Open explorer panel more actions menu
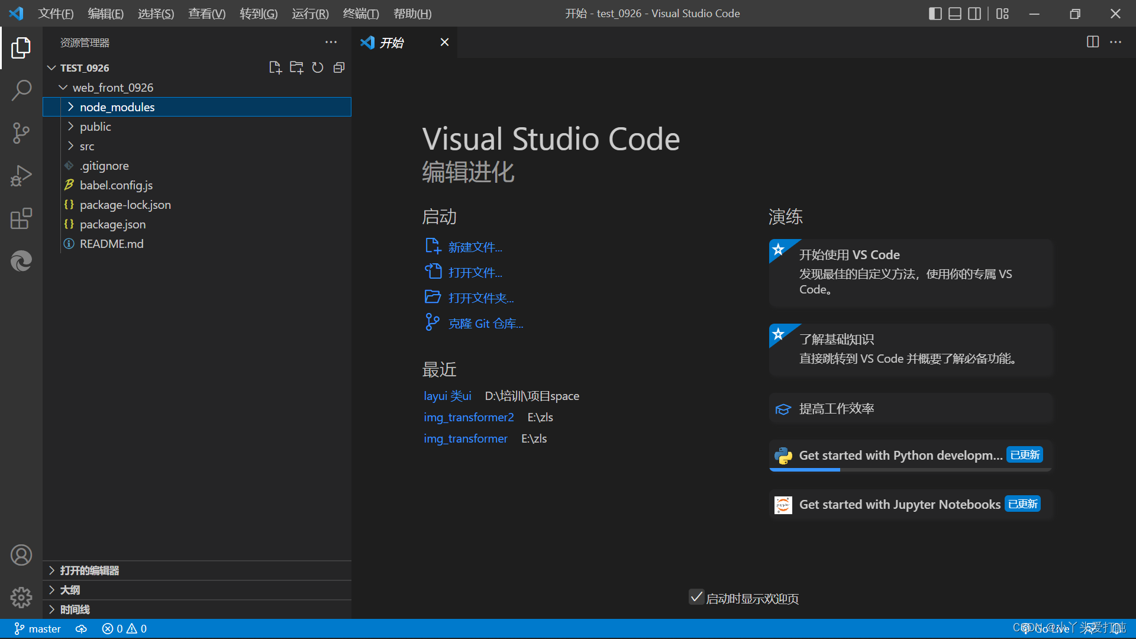The image size is (1136, 639). click(331, 42)
